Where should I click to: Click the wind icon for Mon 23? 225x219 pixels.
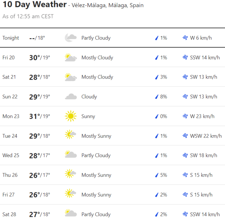pos(185,116)
